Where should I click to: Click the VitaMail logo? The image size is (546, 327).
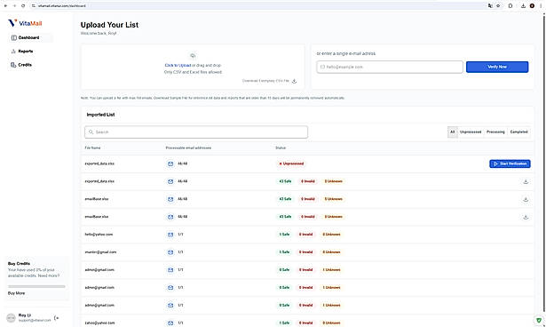coord(25,23)
